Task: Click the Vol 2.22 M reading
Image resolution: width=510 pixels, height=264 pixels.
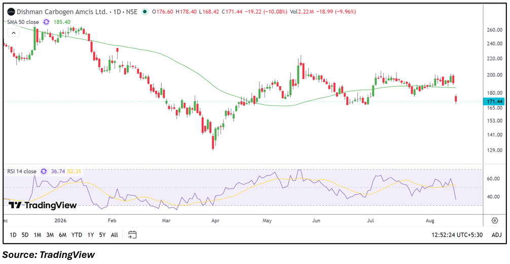Action: pos(303,12)
